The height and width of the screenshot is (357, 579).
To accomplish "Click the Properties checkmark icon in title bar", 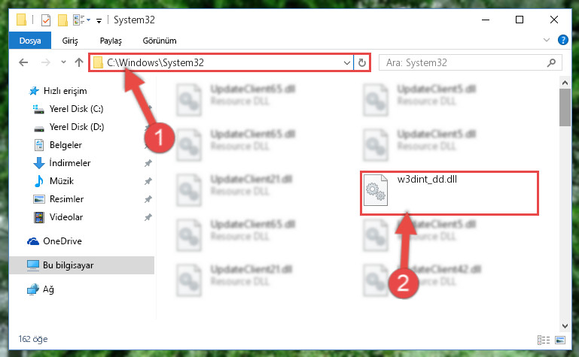I will (46, 20).
